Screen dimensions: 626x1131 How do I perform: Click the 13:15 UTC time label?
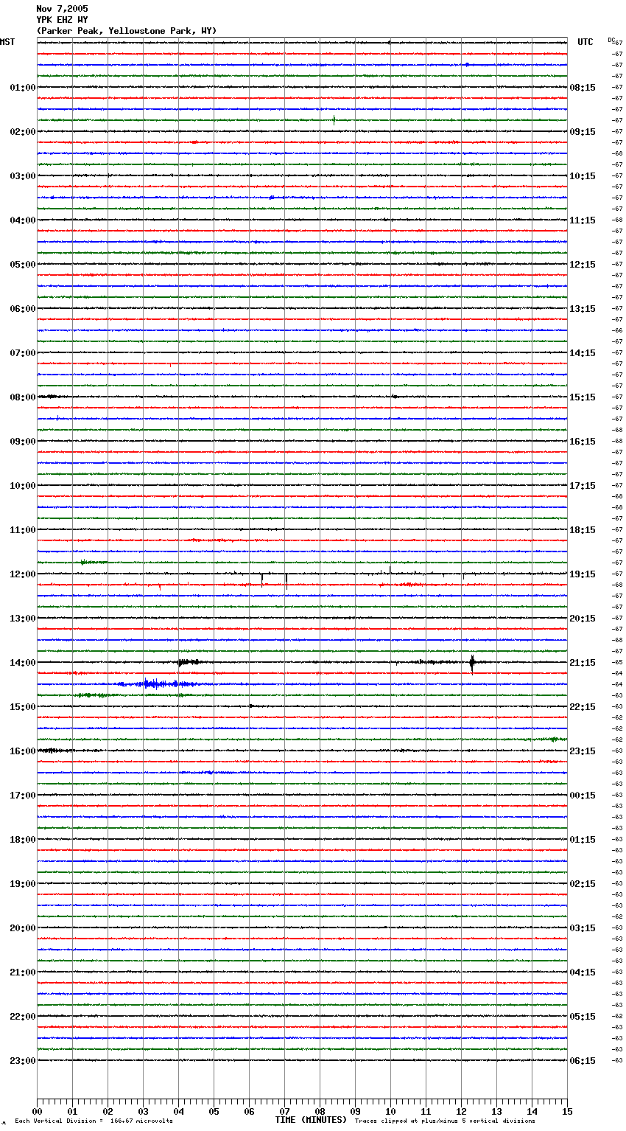[583, 309]
